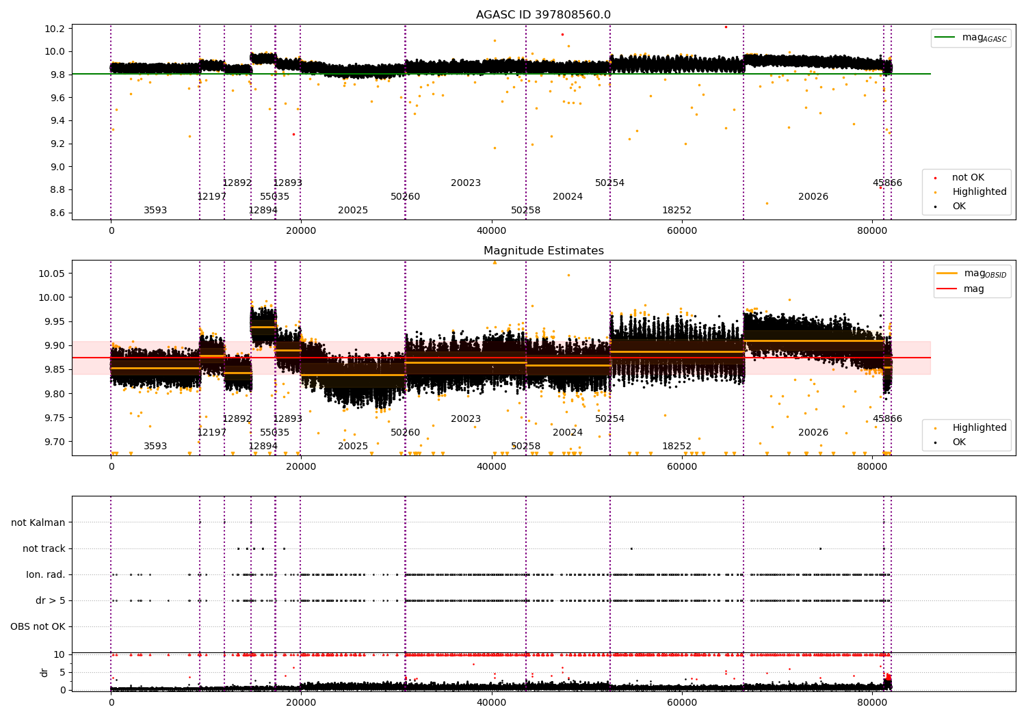Click obsid label 12894 in Magnitude Estimates plot

263,447
